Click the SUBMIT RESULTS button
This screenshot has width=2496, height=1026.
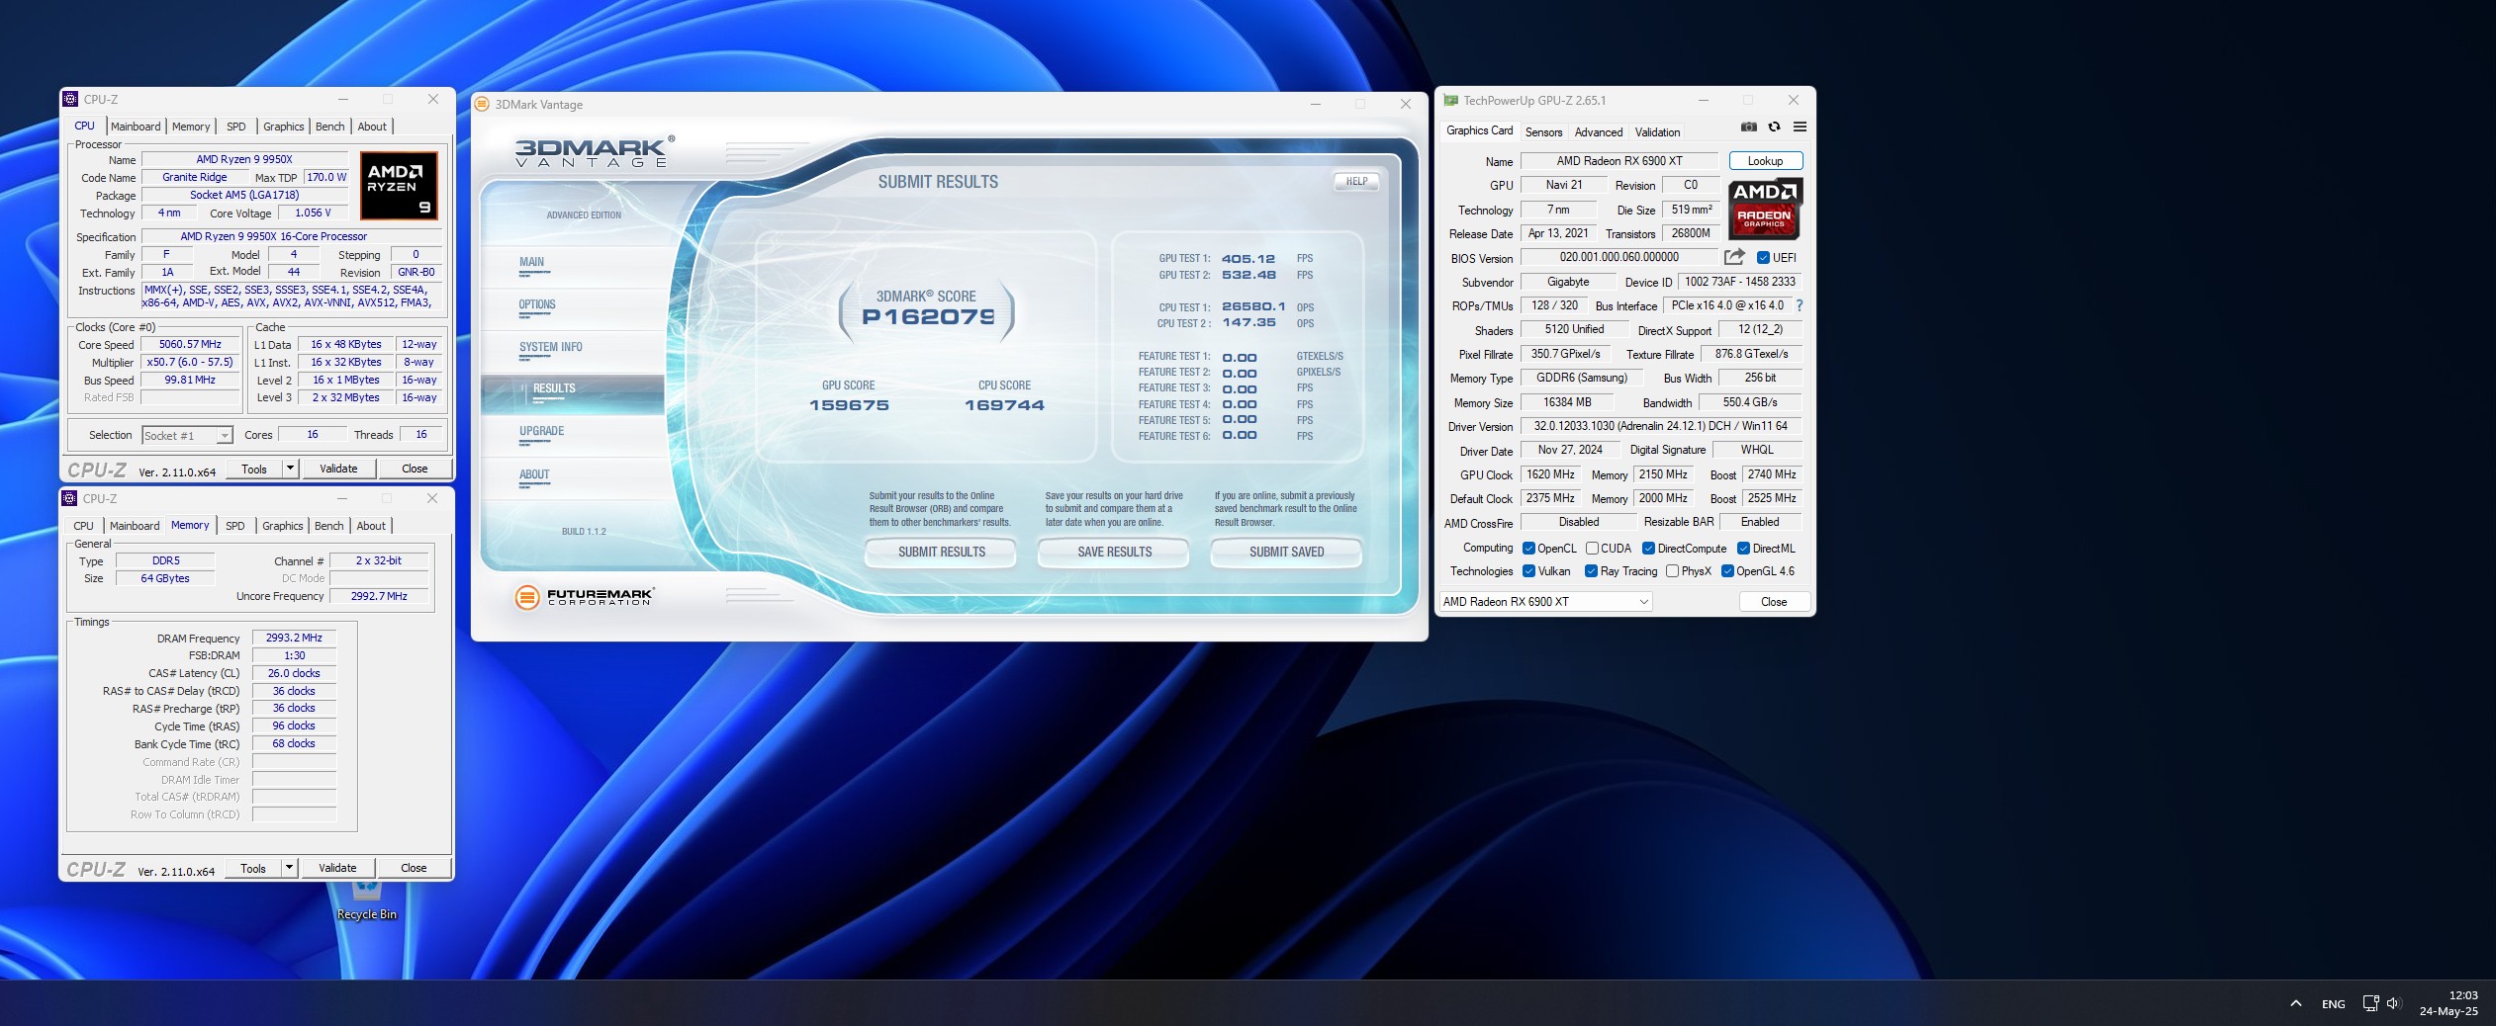941,552
